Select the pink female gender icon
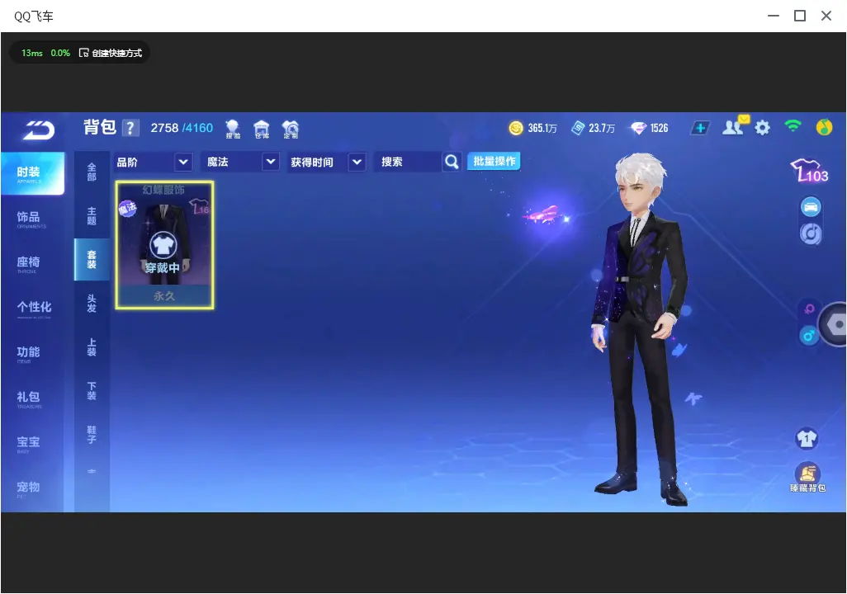This screenshot has width=847, height=594. 809,309
